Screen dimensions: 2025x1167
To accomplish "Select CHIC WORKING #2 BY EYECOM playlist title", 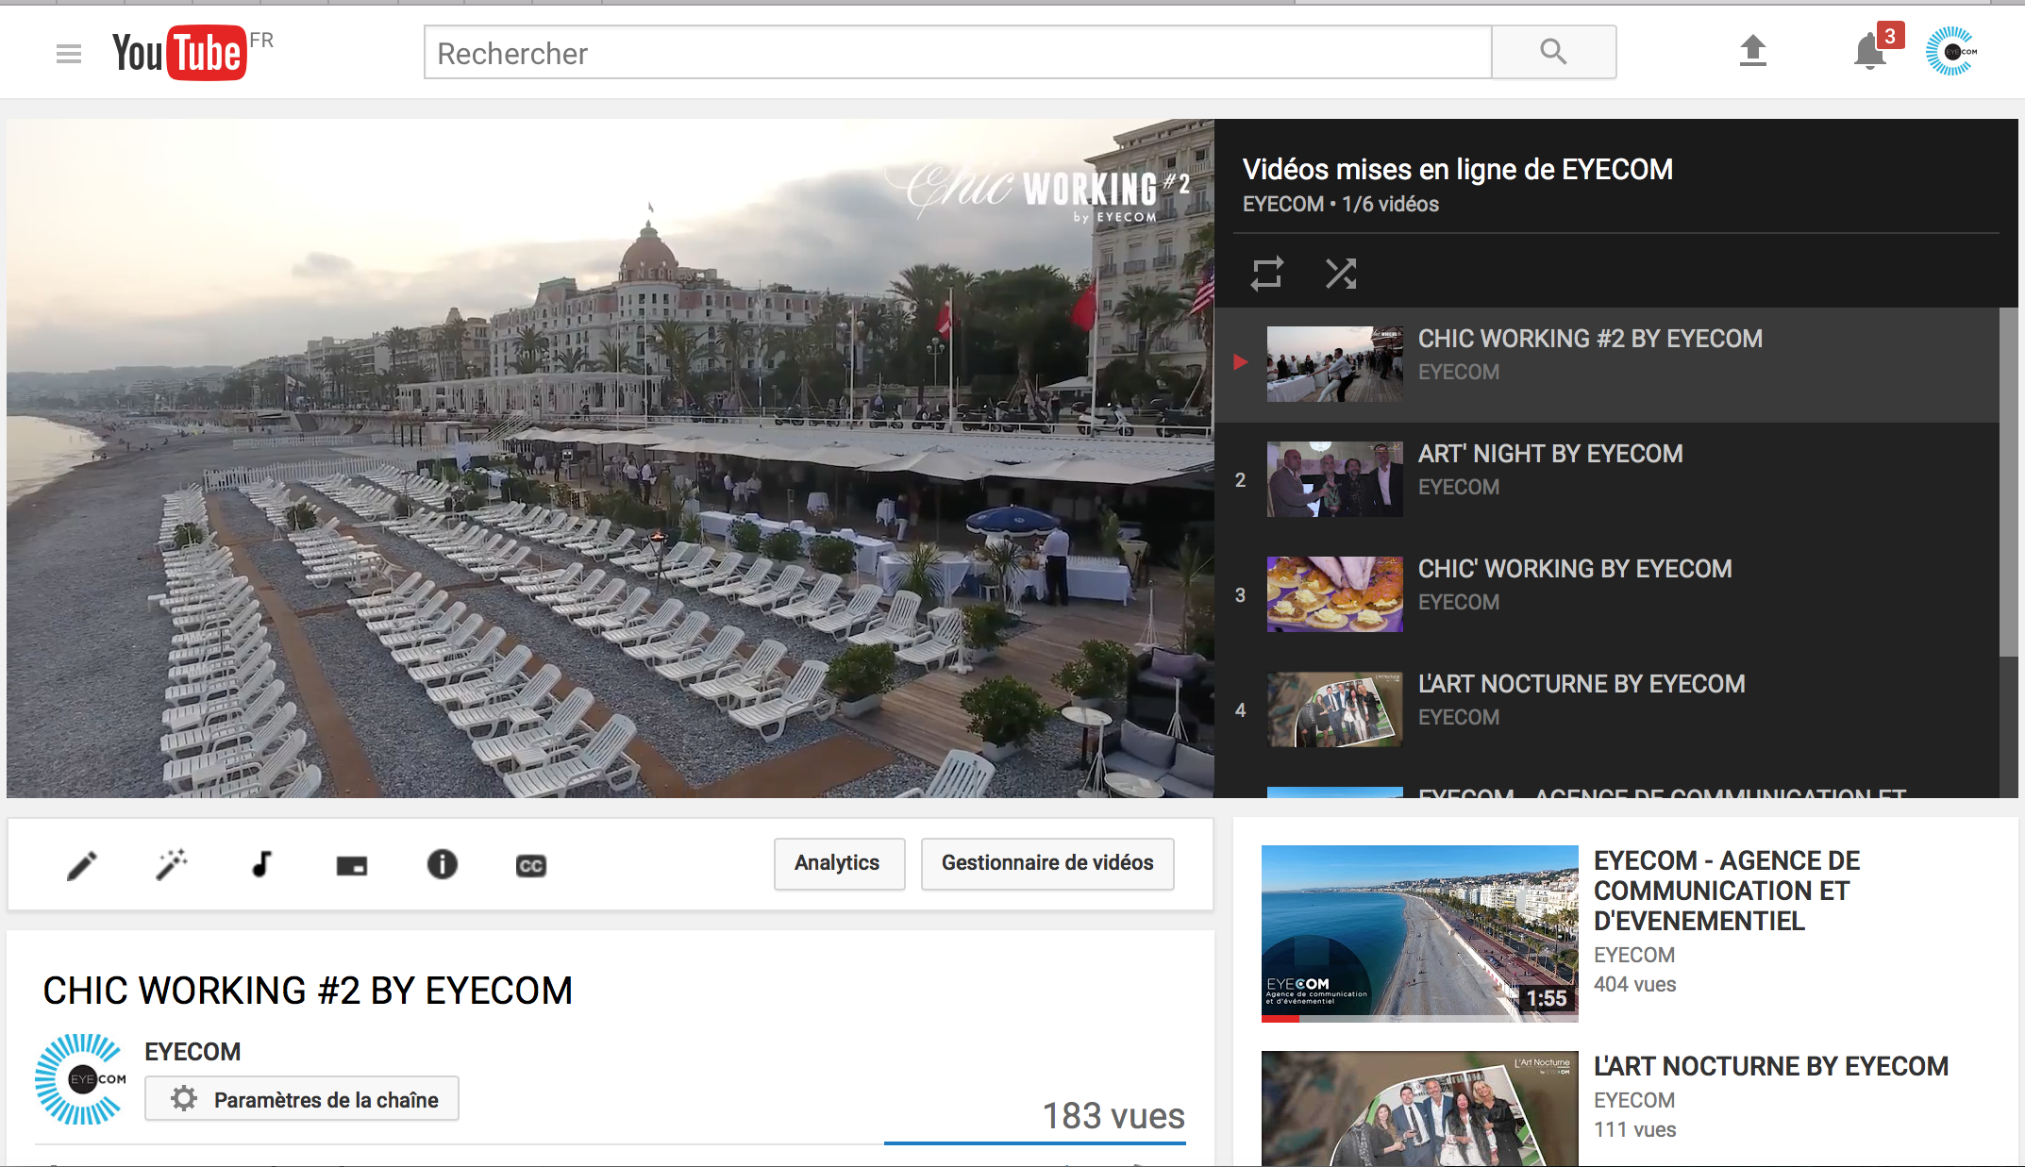I will (x=1590, y=339).
